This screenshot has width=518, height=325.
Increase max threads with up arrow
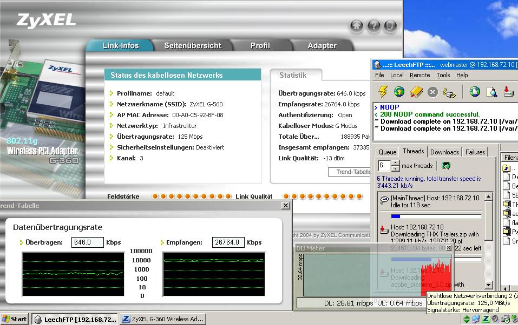coord(395,163)
